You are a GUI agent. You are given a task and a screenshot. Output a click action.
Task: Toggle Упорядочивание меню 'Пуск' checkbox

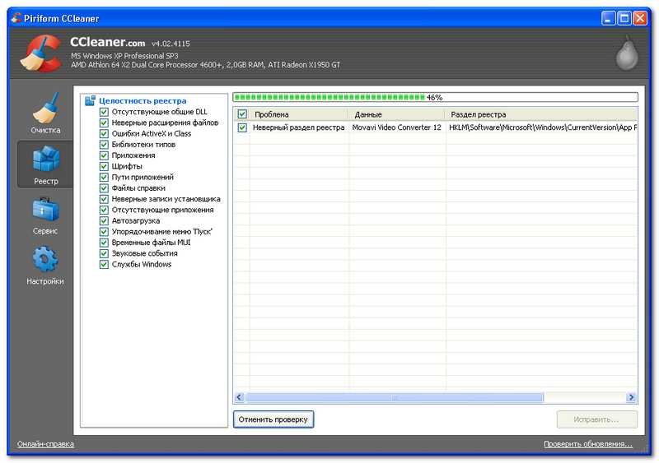(x=104, y=232)
